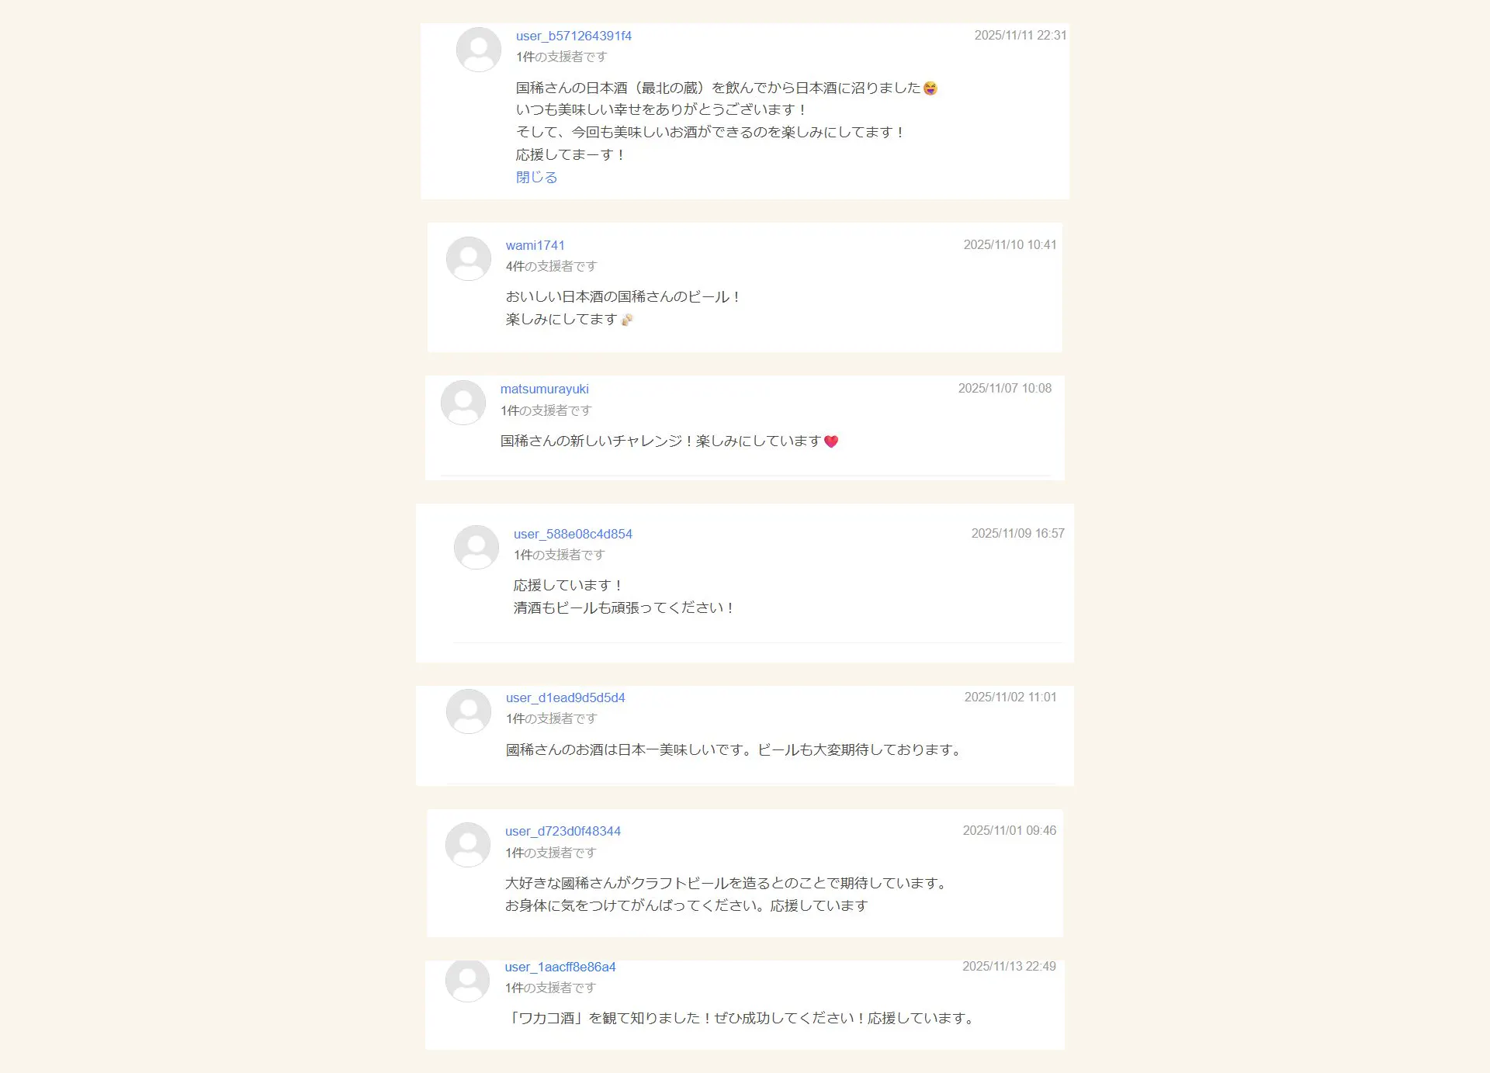Click the 2025/11/13 22:49 timestamp
The width and height of the screenshot is (1490, 1073).
(x=1009, y=967)
